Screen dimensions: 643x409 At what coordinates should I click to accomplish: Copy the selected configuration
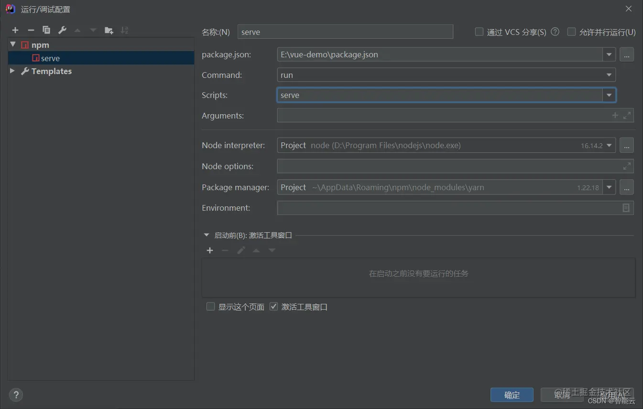(46, 30)
